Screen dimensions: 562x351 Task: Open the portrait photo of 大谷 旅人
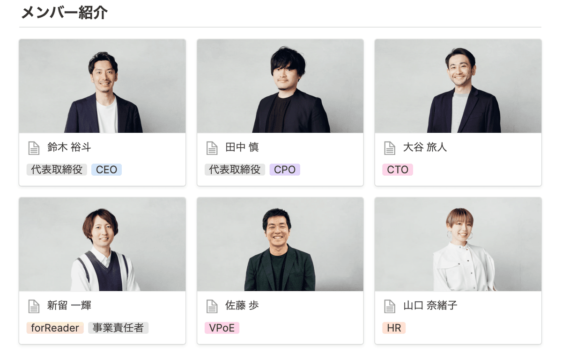458,86
